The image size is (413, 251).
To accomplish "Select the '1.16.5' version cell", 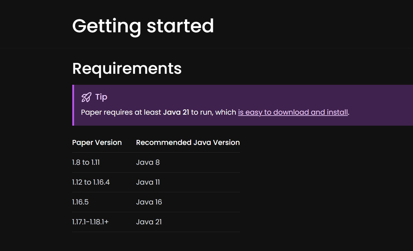I will point(80,202).
